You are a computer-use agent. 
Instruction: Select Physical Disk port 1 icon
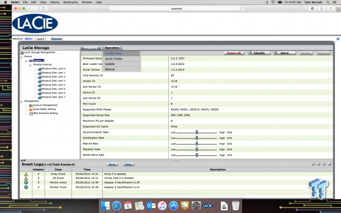(x=40, y=73)
